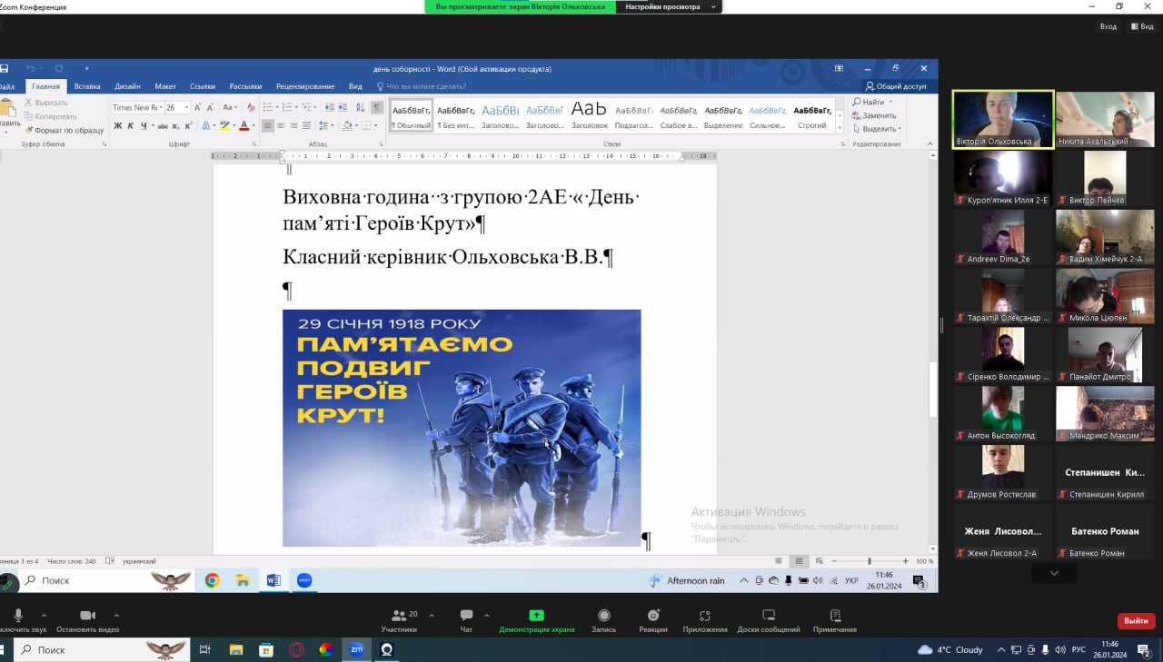Apply the yellow text highlight color

pyautogui.click(x=224, y=125)
